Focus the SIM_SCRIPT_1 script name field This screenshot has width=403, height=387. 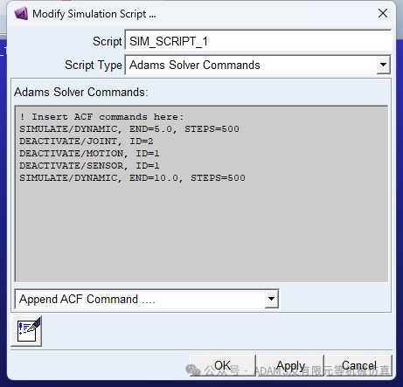click(258, 41)
